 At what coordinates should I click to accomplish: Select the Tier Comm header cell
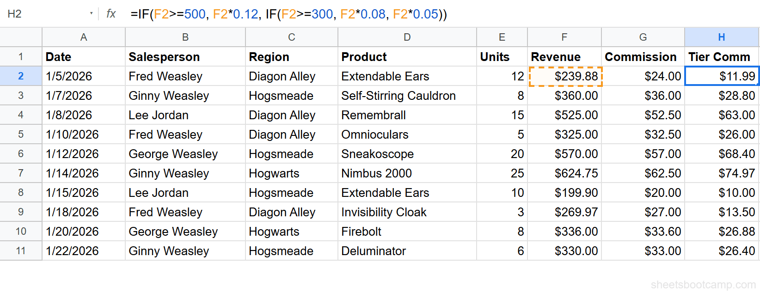tap(721, 56)
